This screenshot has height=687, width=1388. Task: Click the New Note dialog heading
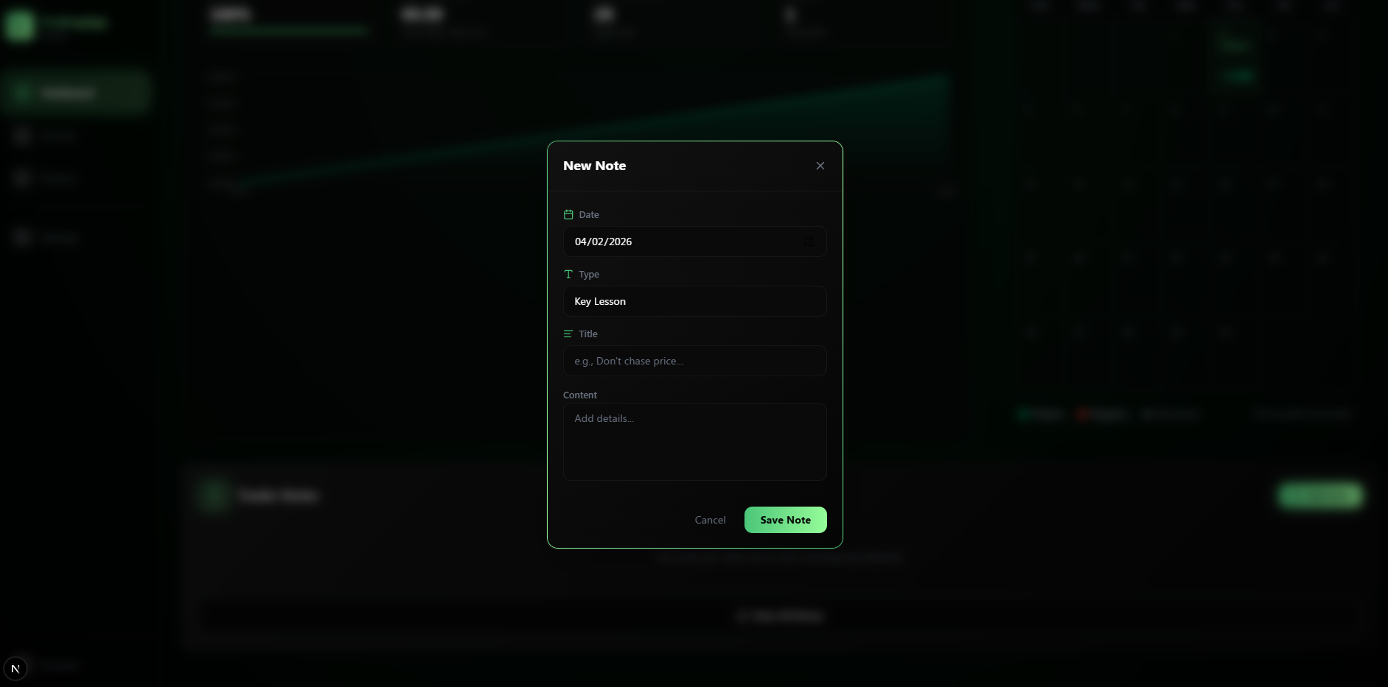594,166
